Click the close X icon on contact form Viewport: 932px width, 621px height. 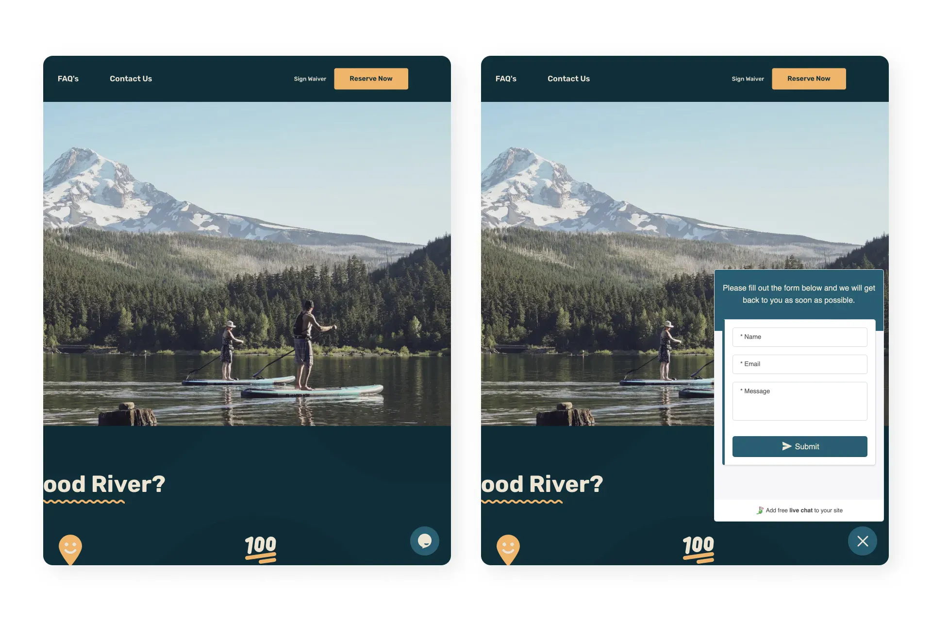863,540
